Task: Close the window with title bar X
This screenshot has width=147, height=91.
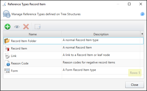Action: pyautogui.click(x=140, y=4)
